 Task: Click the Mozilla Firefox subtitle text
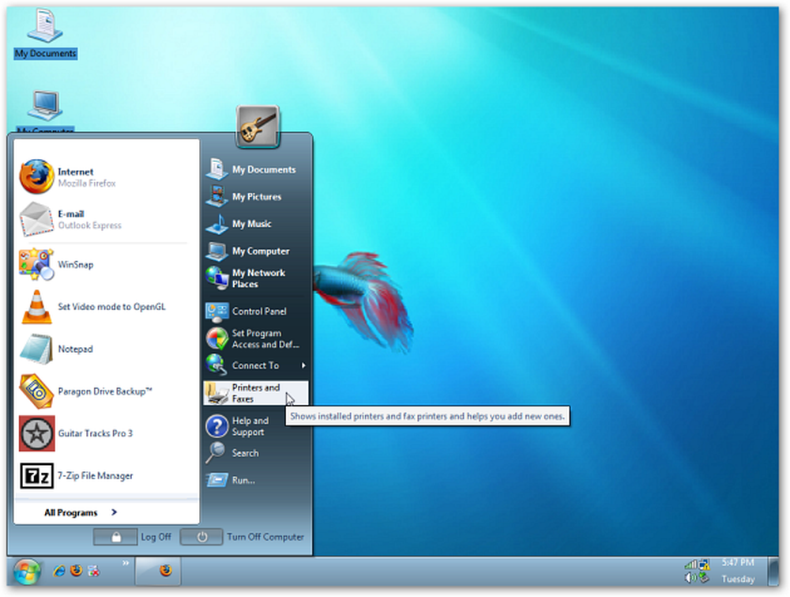pyautogui.click(x=87, y=183)
